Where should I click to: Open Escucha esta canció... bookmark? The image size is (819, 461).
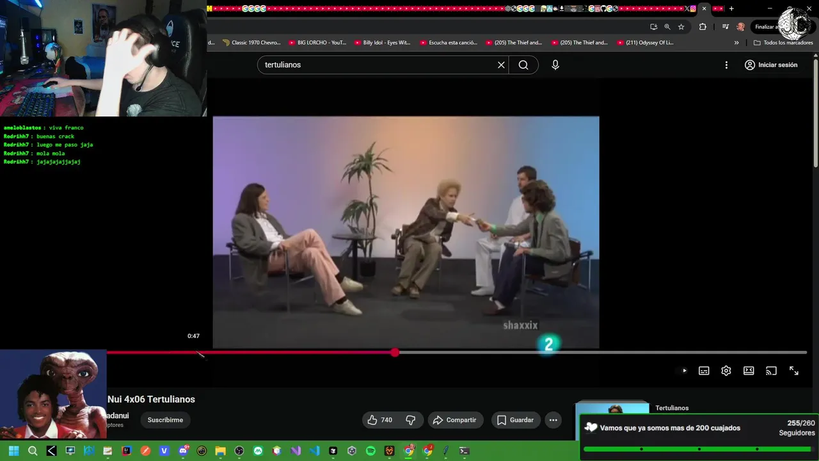pos(449,43)
